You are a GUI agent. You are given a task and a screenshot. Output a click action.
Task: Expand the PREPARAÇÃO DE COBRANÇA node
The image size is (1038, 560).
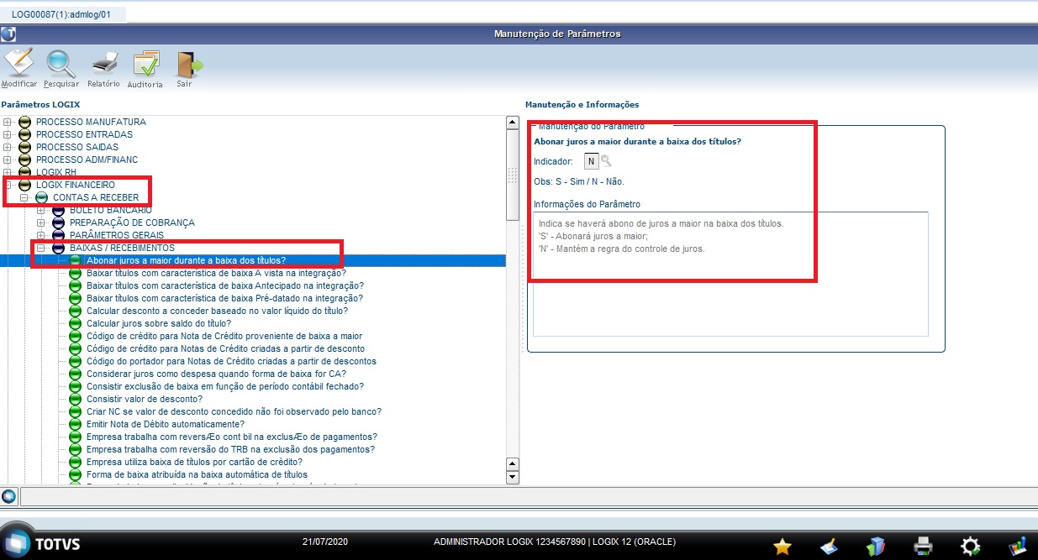pyautogui.click(x=41, y=223)
